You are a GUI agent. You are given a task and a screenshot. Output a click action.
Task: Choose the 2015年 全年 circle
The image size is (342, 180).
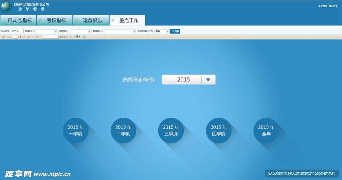266,131
